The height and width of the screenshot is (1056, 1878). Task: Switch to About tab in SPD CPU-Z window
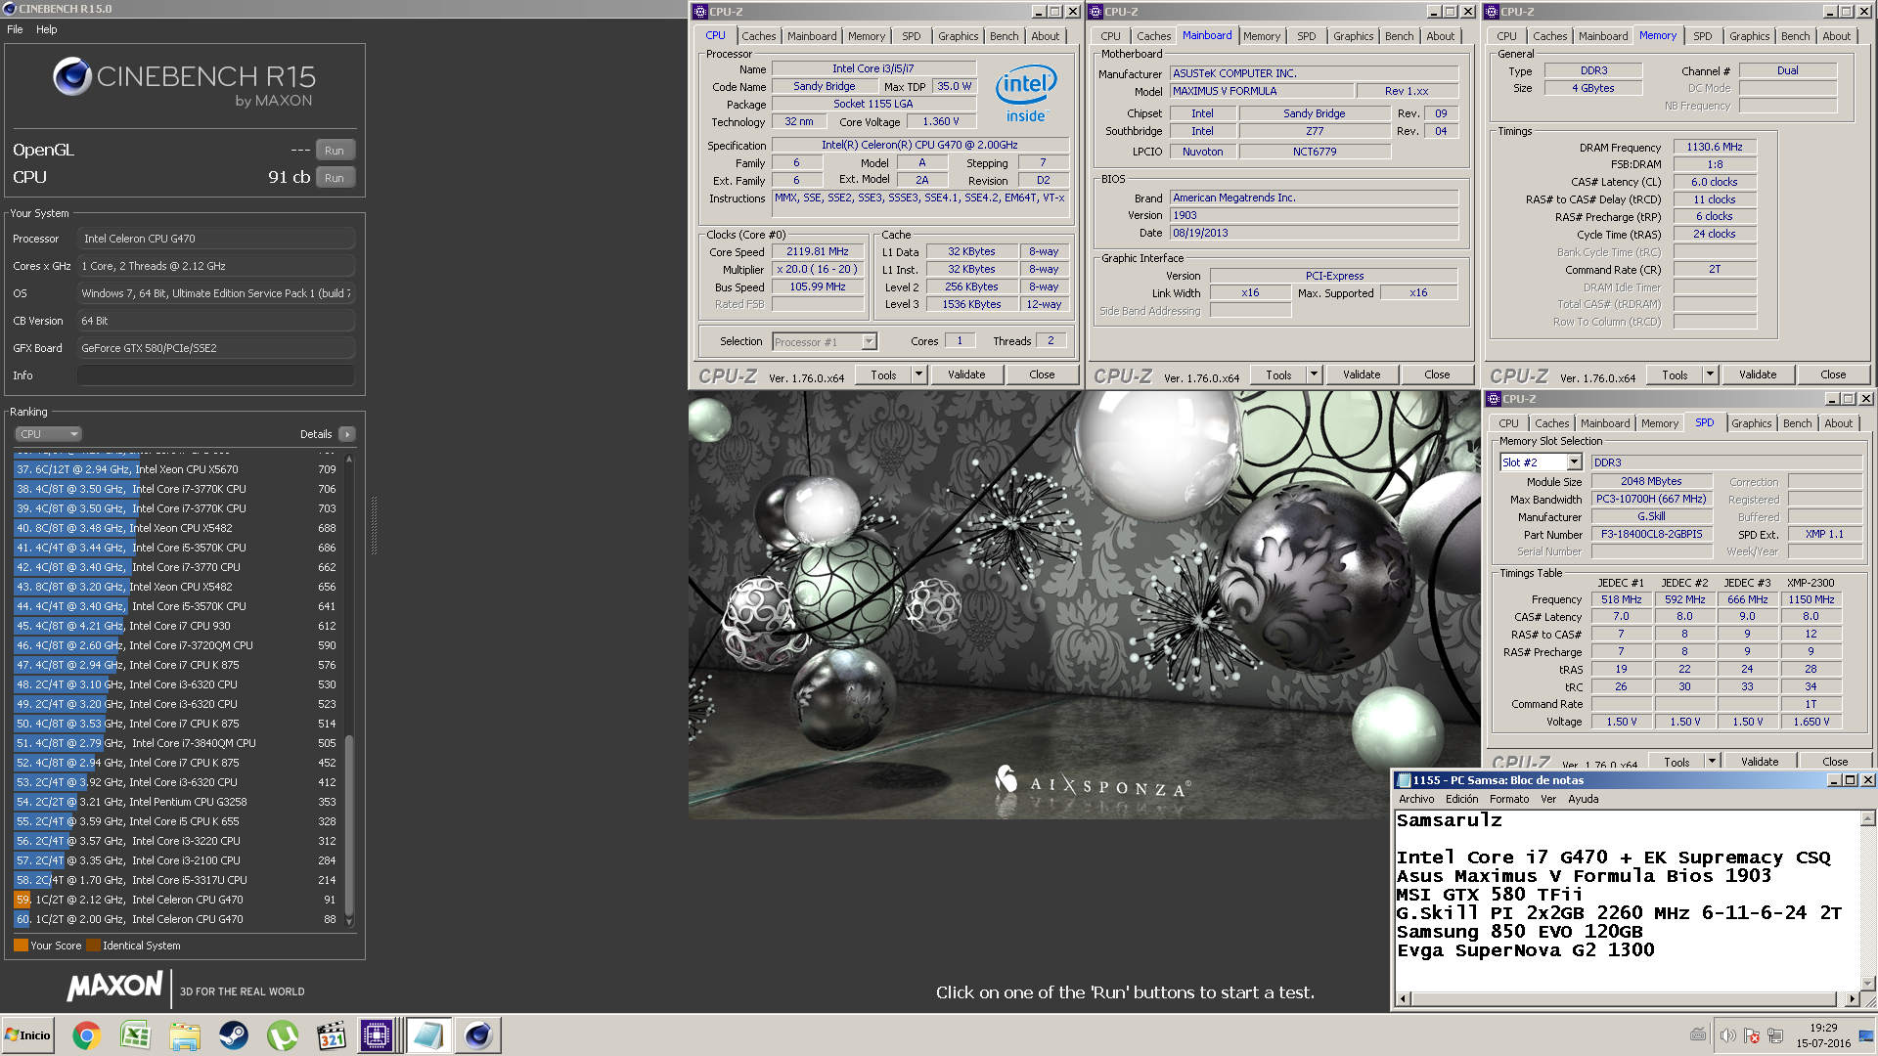1838,423
